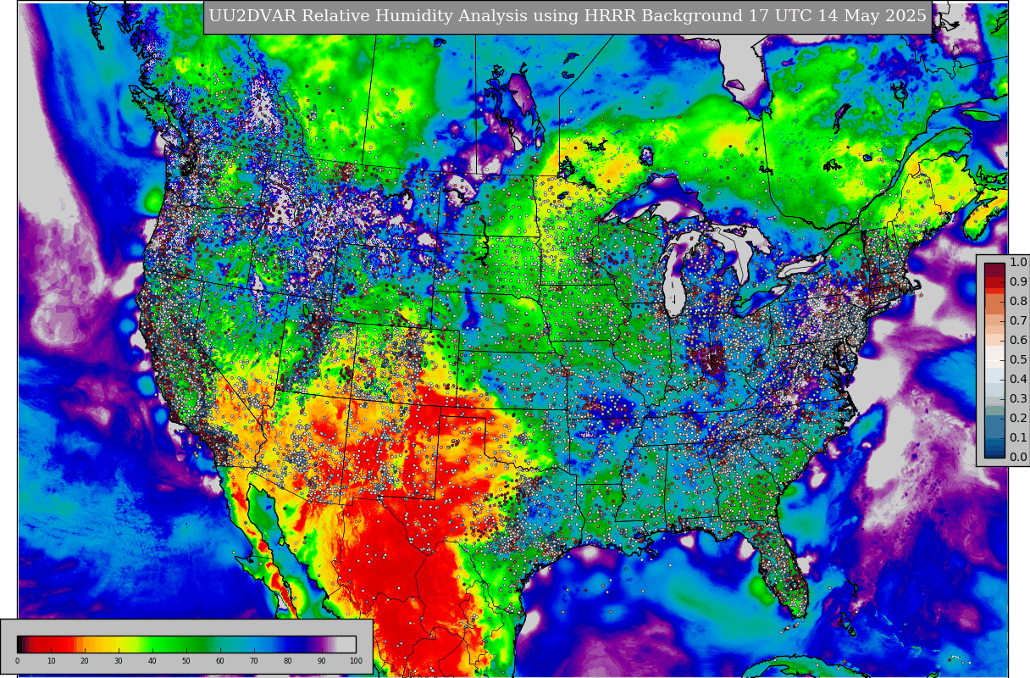Click the 1.0 label on right colorbar
1030x678 pixels.
[x=1018, y=263]
